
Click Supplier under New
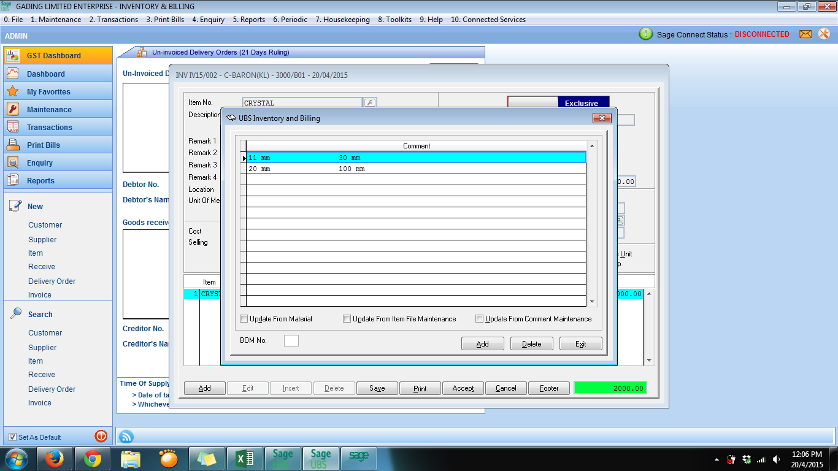point(42,240)
